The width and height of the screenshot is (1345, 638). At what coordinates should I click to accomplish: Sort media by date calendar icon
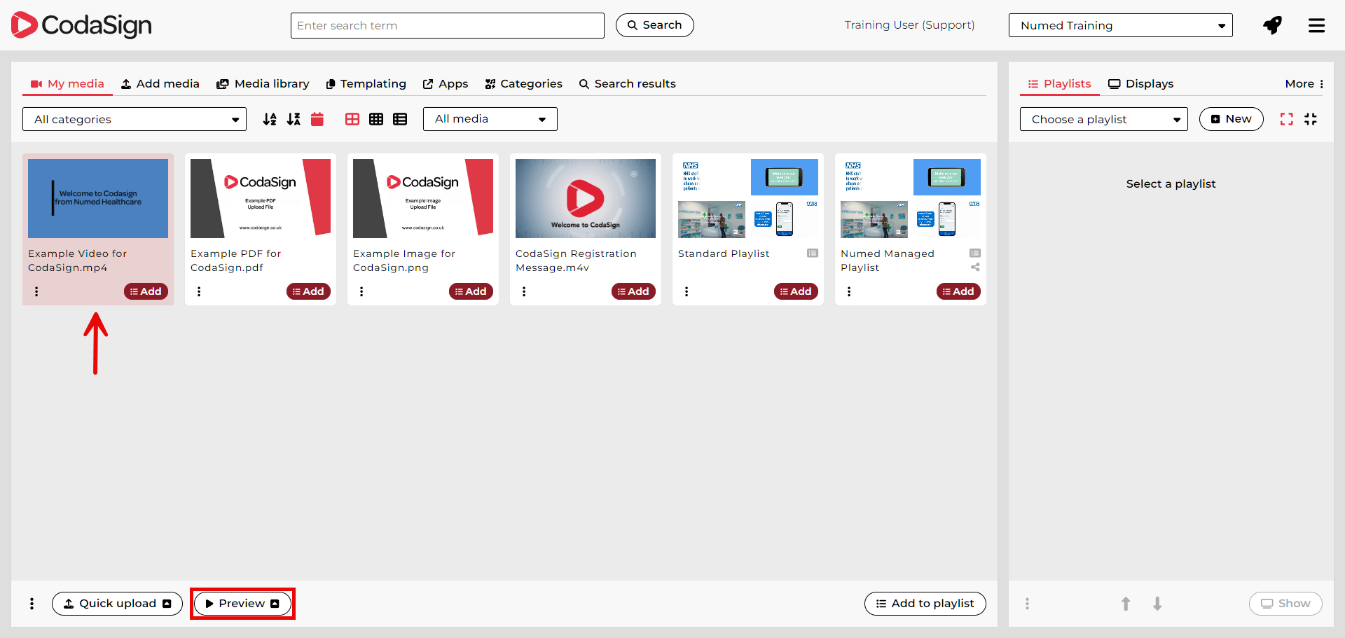coord(317,119)
